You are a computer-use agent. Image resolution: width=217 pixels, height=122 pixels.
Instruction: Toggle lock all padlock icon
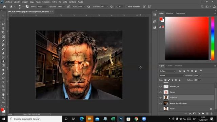[179, 80]
